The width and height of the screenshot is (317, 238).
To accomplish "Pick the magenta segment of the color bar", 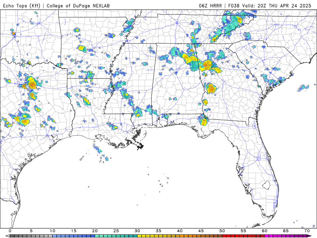I will [286, 236].
